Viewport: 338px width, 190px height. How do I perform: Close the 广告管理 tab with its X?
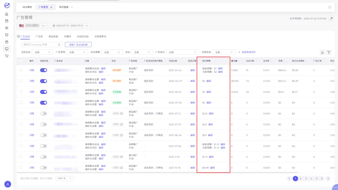51,7
